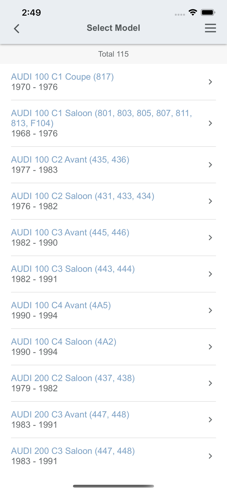Click chevron beside AUDI 100 C1 Coupe

pyautogui.click(x=210, y=82)
